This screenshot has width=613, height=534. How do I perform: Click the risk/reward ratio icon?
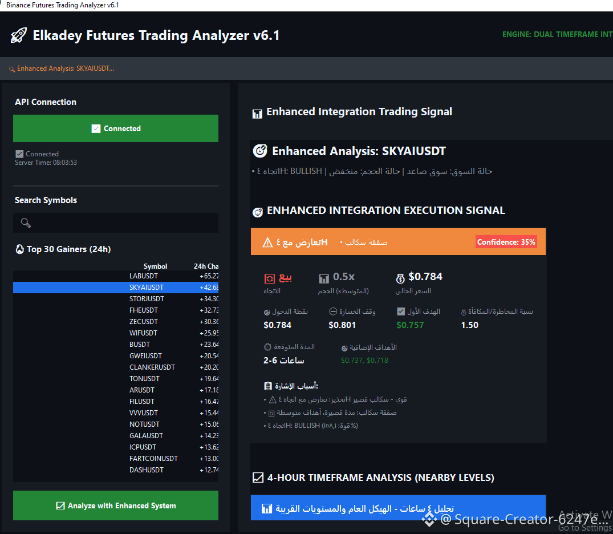click(464, 312)
